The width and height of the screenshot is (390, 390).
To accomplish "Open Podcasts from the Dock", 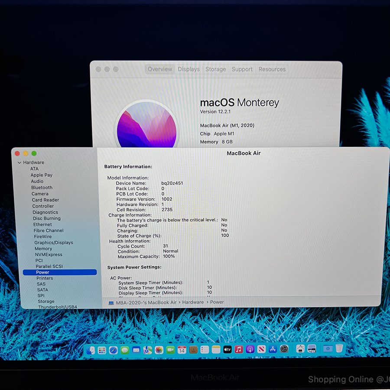I will point(250,349).
